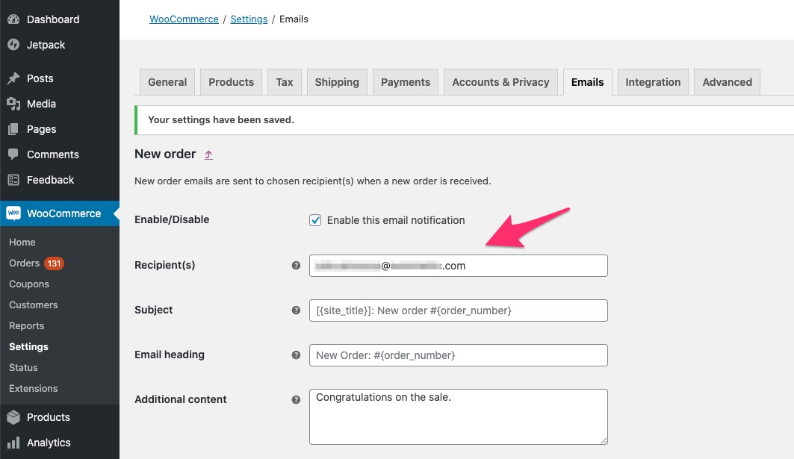This screenshot has height=459, width=794.
Task: Click the WooCommerce logo icon
Action: (13, 213)
